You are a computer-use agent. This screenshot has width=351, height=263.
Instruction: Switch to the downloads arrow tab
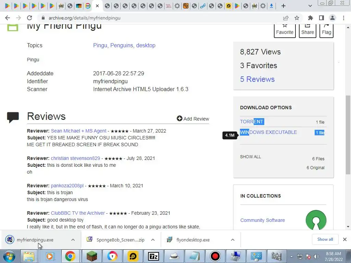click(x=271, y=6)
